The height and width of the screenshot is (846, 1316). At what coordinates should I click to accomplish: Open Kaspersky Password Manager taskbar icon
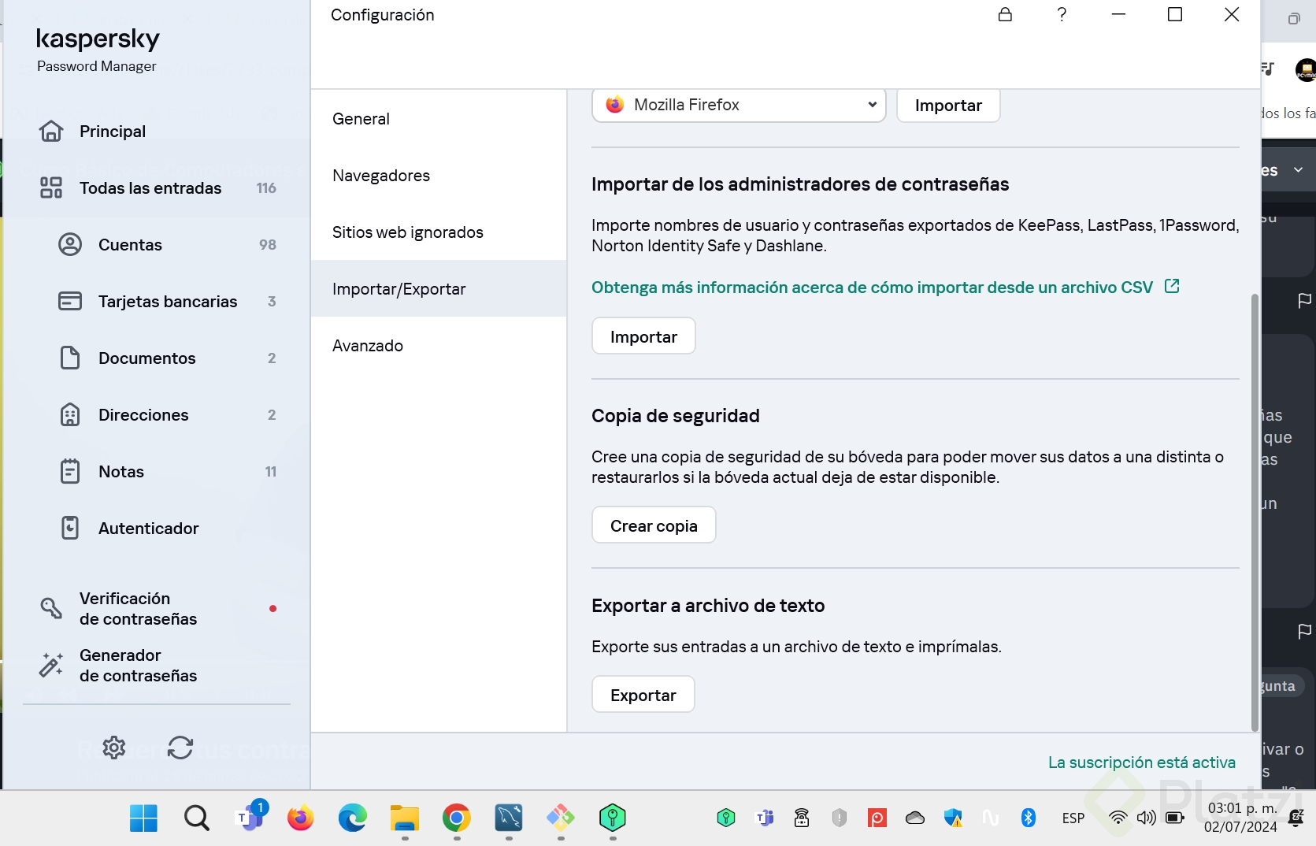coord(612,818)
